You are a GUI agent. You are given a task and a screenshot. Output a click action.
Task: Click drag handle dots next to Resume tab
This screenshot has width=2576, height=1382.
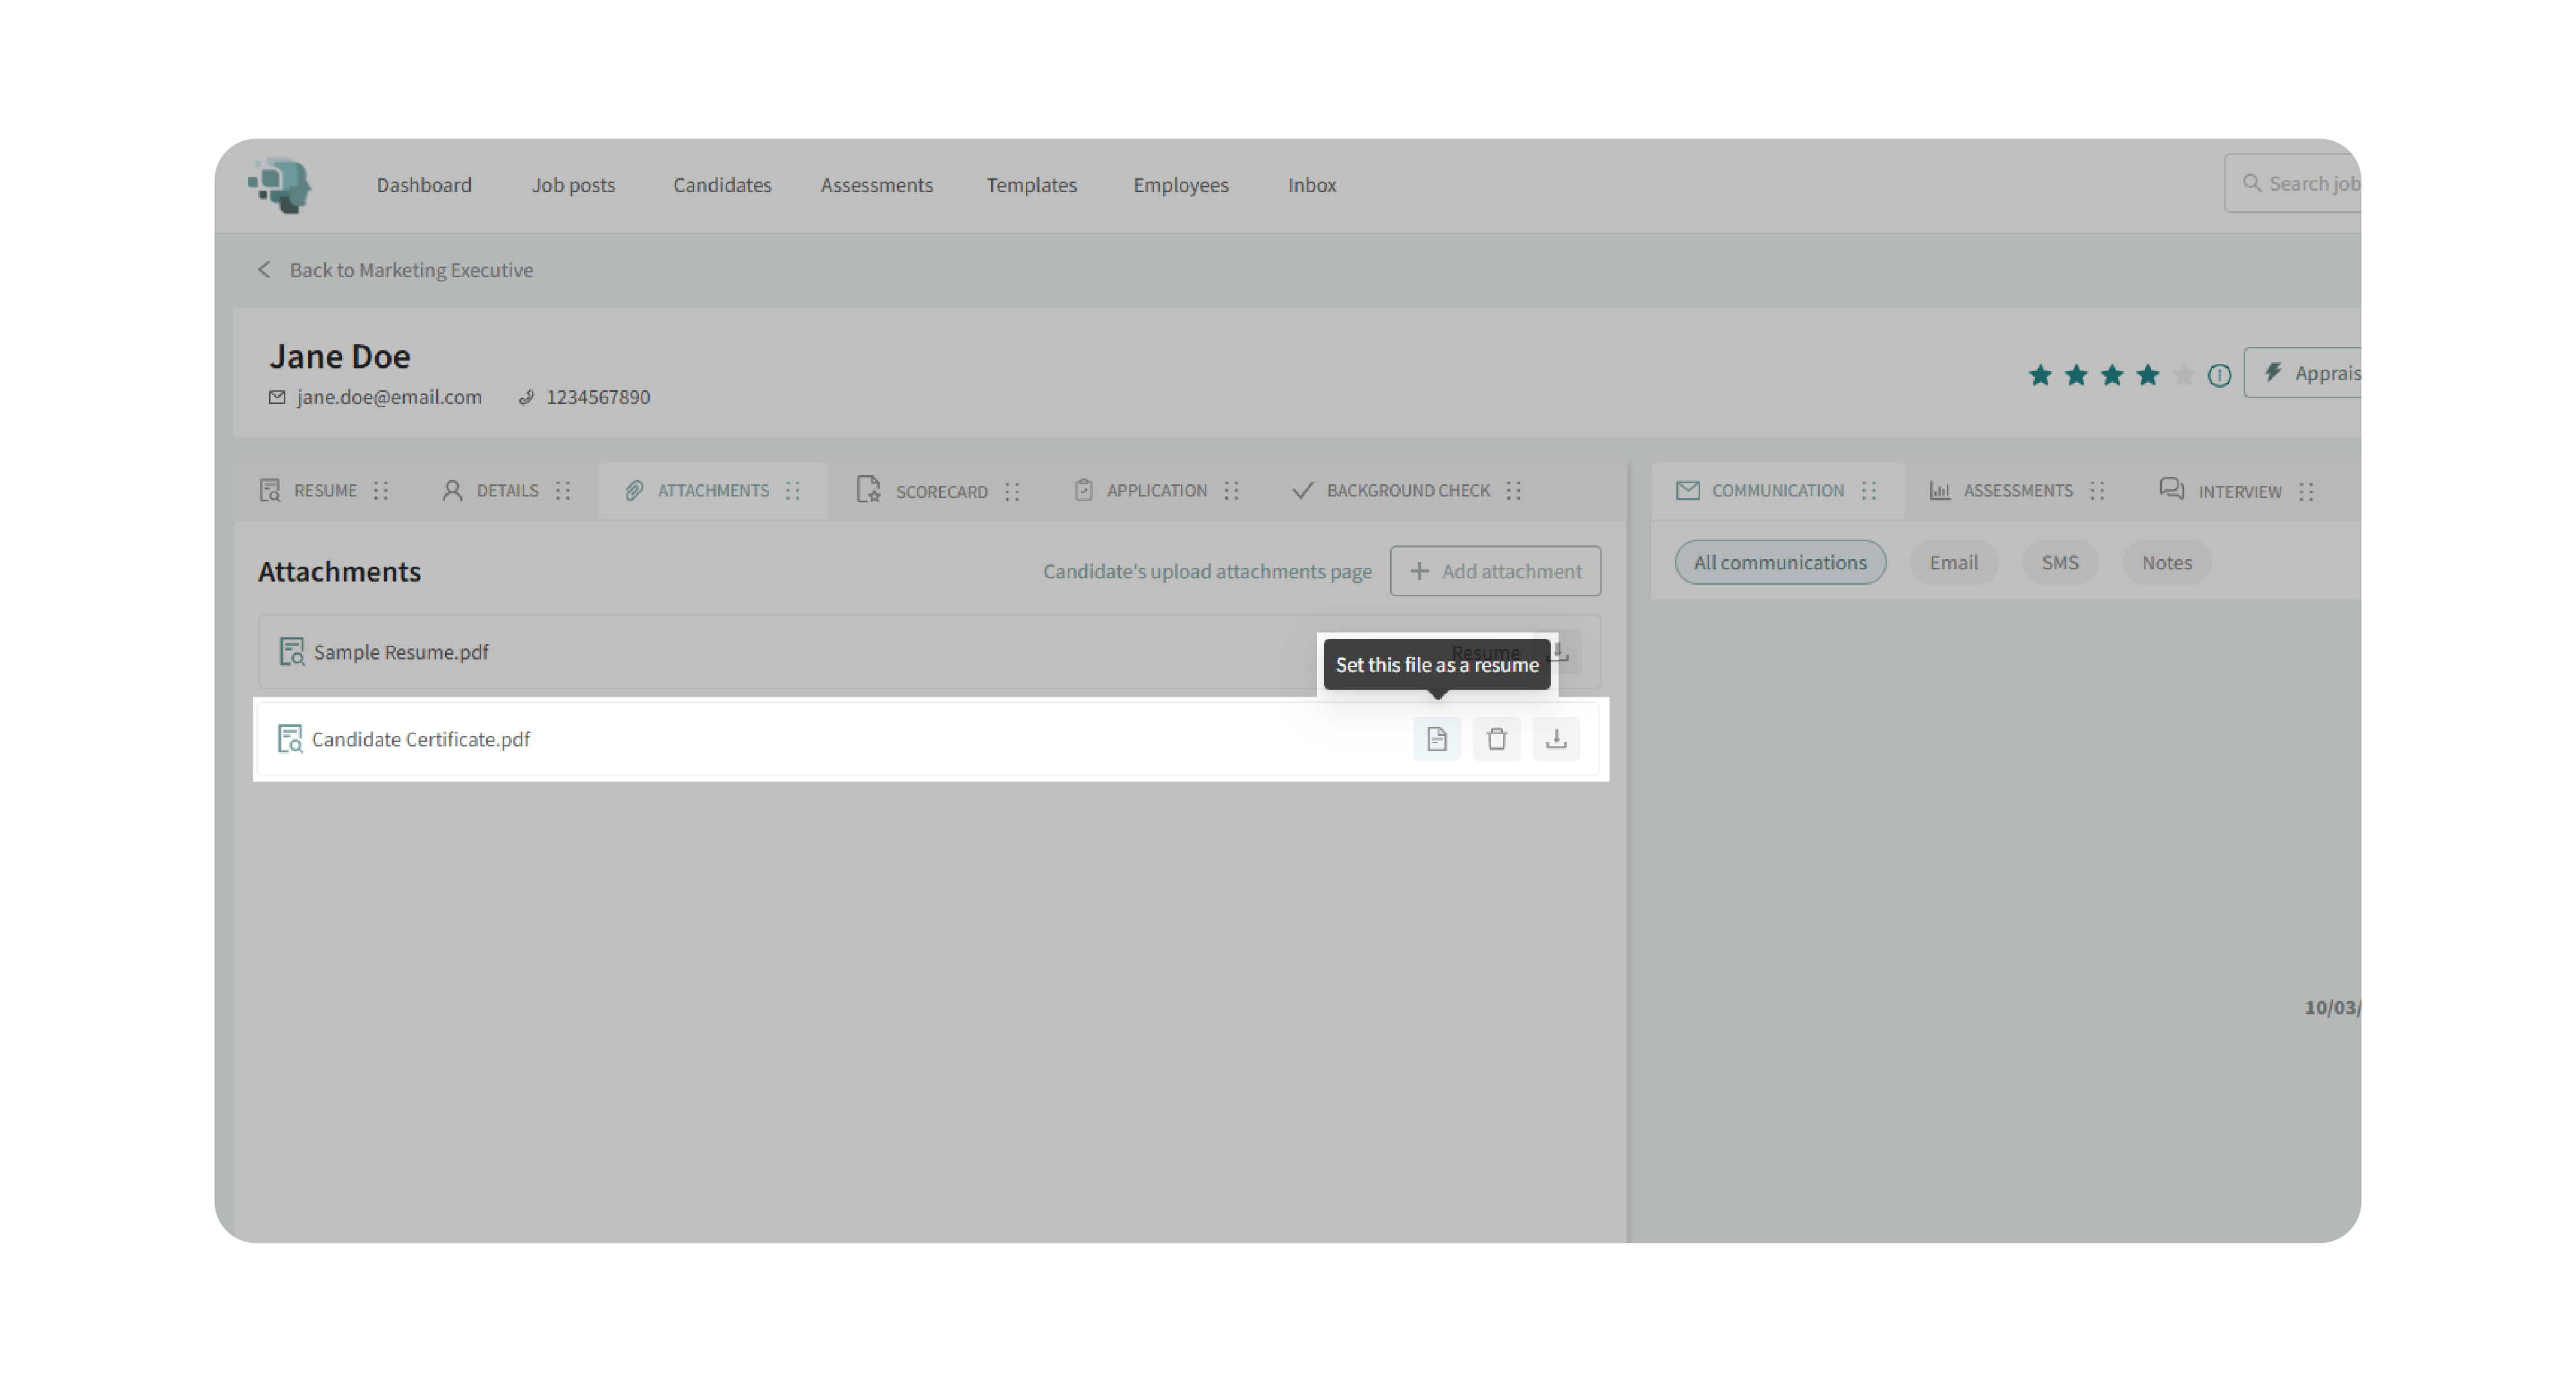(x=381, y=490)
